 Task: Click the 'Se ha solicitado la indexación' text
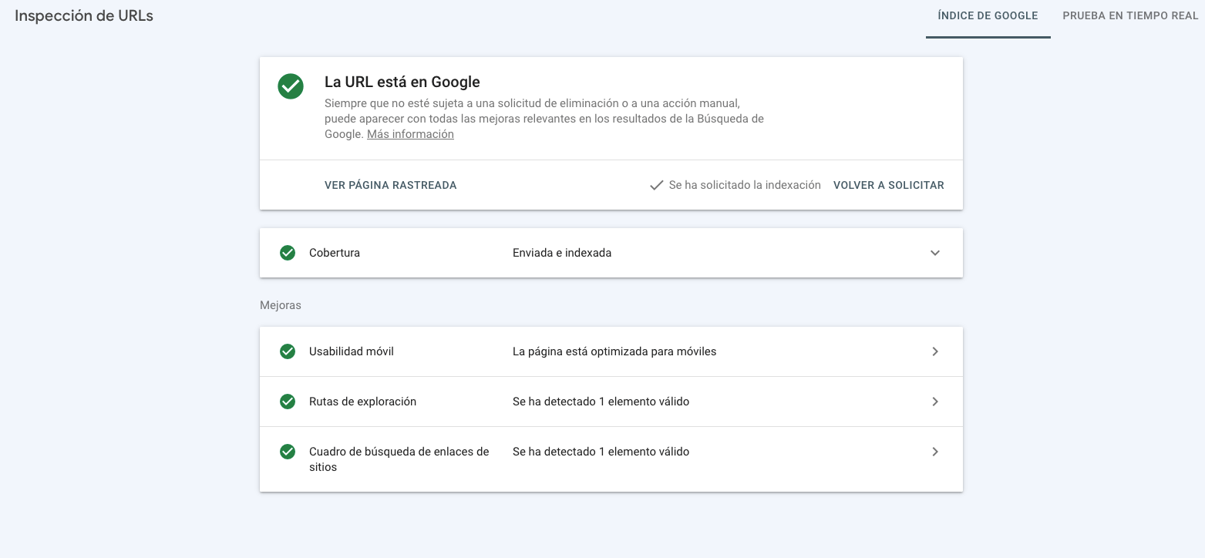pos(745,185)
